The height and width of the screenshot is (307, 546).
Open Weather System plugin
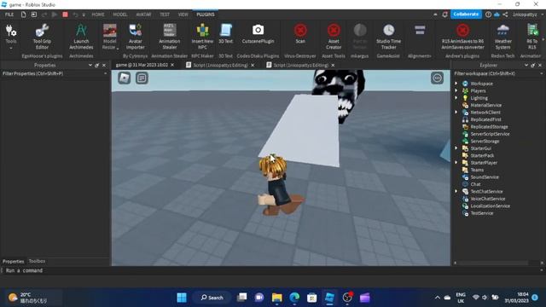(502, 37)
